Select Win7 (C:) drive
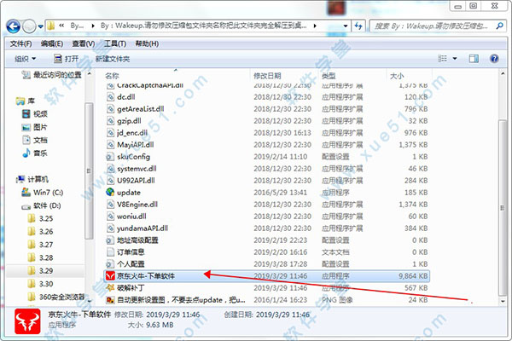Screen dimensions: 512x341 tap(42, 193)
